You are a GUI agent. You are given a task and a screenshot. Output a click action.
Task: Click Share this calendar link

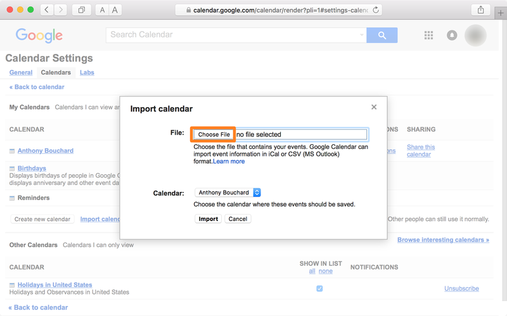pyautogui.click(x=421, y=151)
